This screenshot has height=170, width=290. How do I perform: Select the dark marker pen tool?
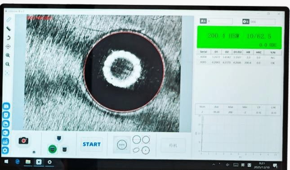[x=9, y=29]
